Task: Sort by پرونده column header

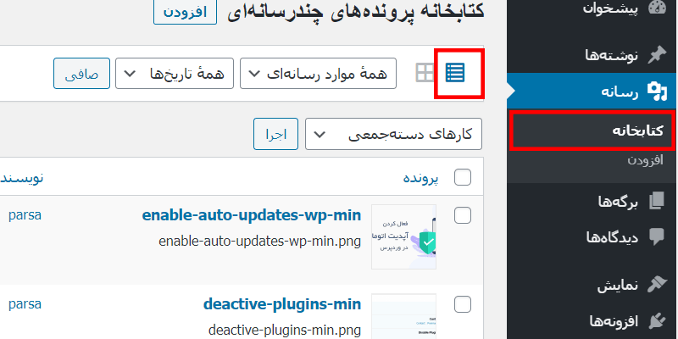Action: pyautogui.click(x=421, y=178)
